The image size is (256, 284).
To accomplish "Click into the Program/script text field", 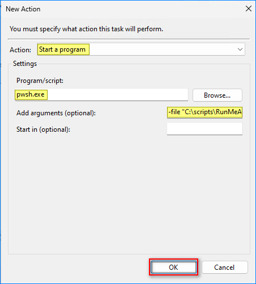I will point(101,95).
